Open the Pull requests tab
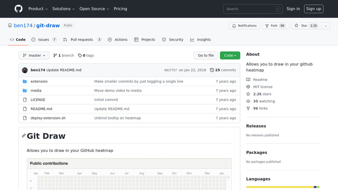The image size is (338, 190). click(x=82, y=40)
